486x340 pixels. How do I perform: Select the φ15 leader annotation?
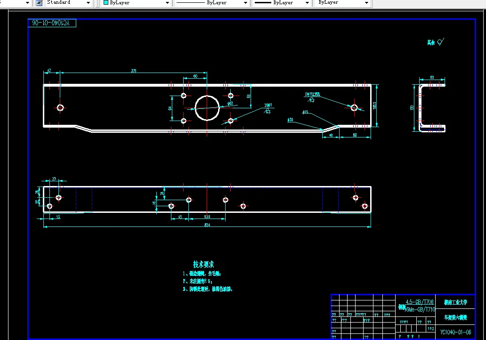pyautogui.click(x=305, y=112)
